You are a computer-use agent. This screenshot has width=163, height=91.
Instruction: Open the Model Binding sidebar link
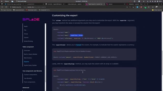click(x=28, y=41)
